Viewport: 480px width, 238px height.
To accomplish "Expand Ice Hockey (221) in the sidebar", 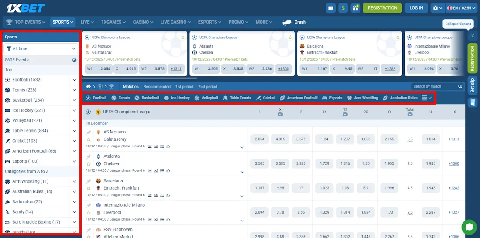I will (74, 110).
